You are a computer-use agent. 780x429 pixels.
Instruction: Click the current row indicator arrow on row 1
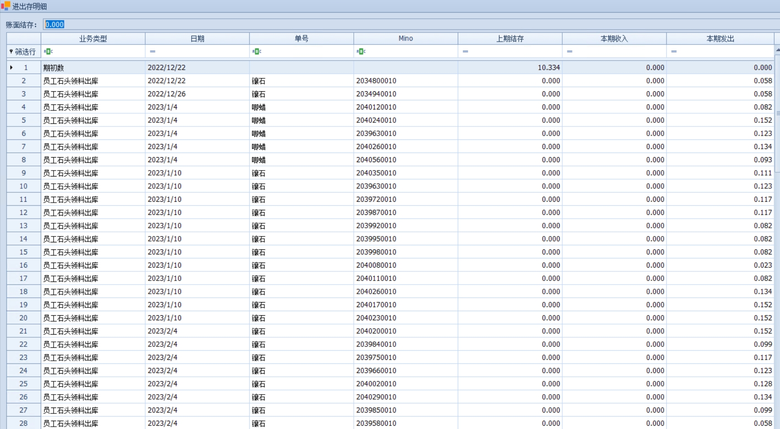click(x=11, y=67)
